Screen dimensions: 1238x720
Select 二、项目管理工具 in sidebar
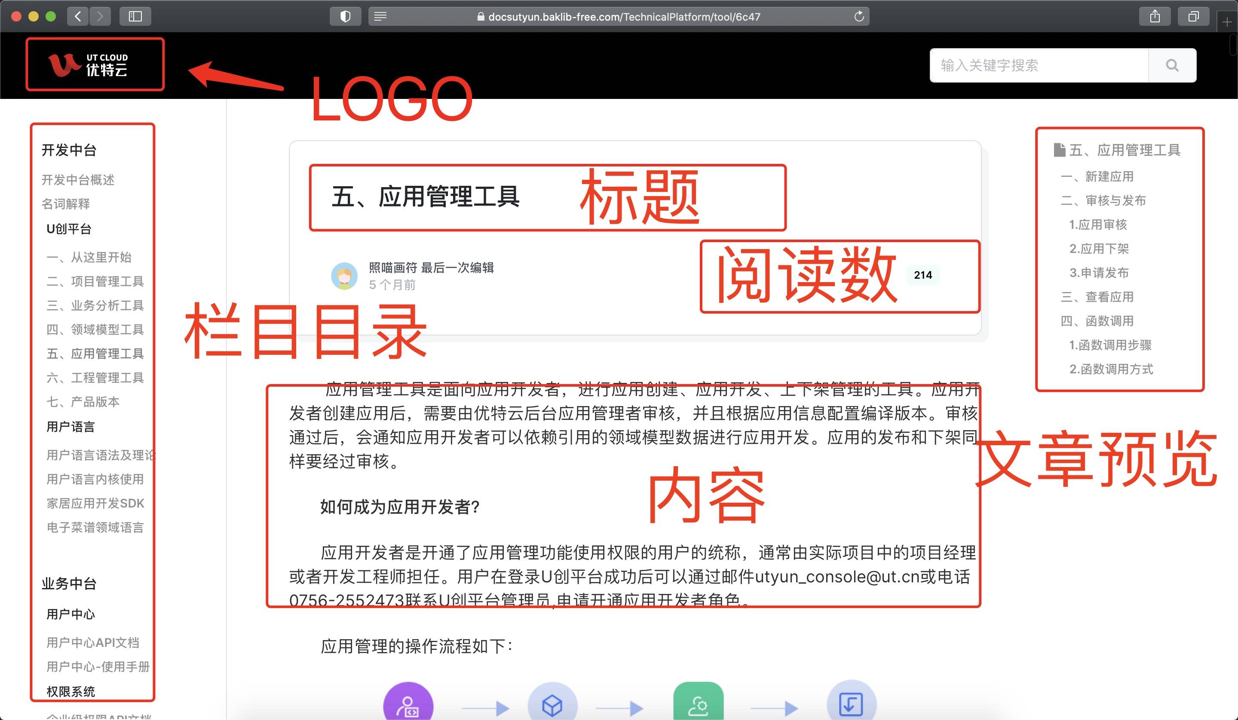pos(95,281)
